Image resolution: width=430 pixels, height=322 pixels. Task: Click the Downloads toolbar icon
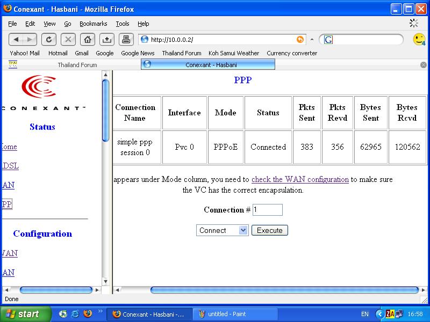pyautogui.click(x=107, y=39)
